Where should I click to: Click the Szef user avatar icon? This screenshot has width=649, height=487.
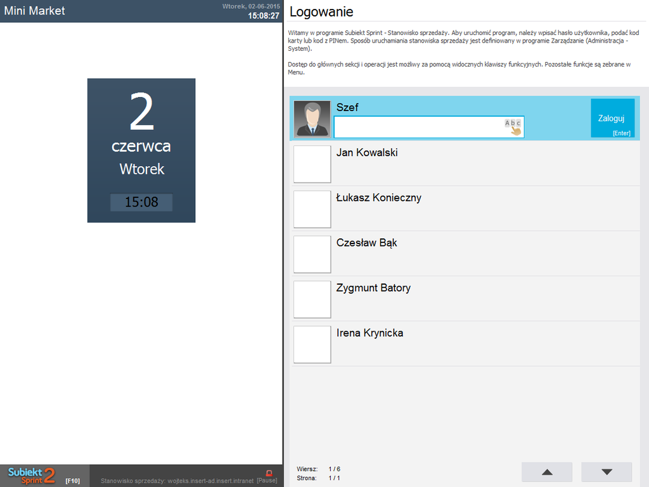coord(312,119)
